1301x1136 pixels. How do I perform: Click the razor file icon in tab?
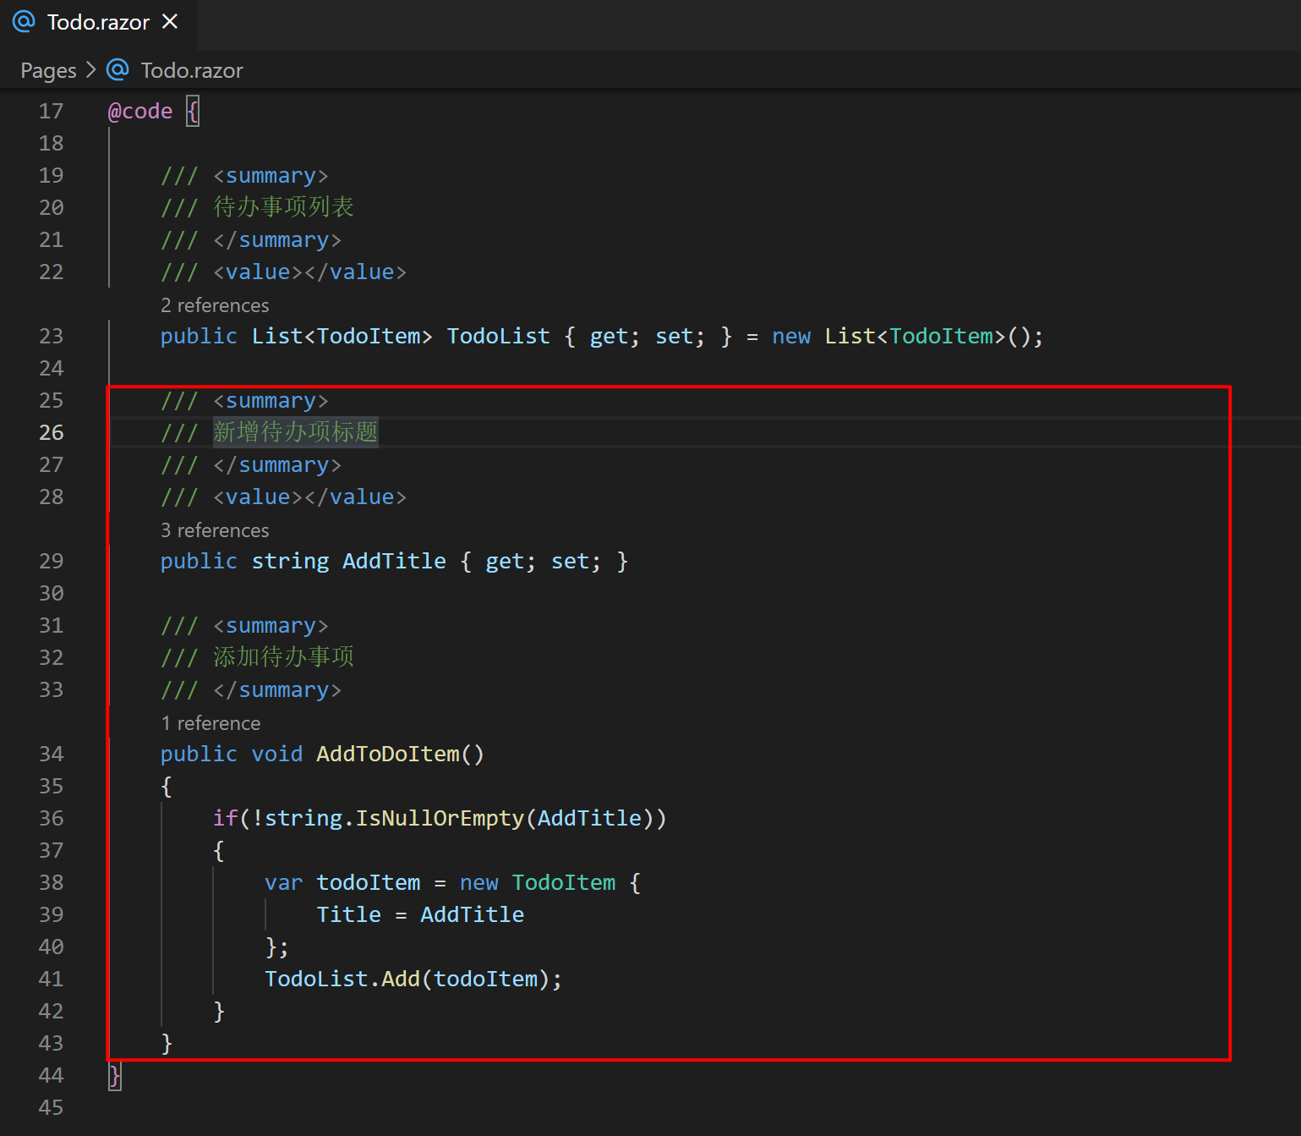[24, 22]
